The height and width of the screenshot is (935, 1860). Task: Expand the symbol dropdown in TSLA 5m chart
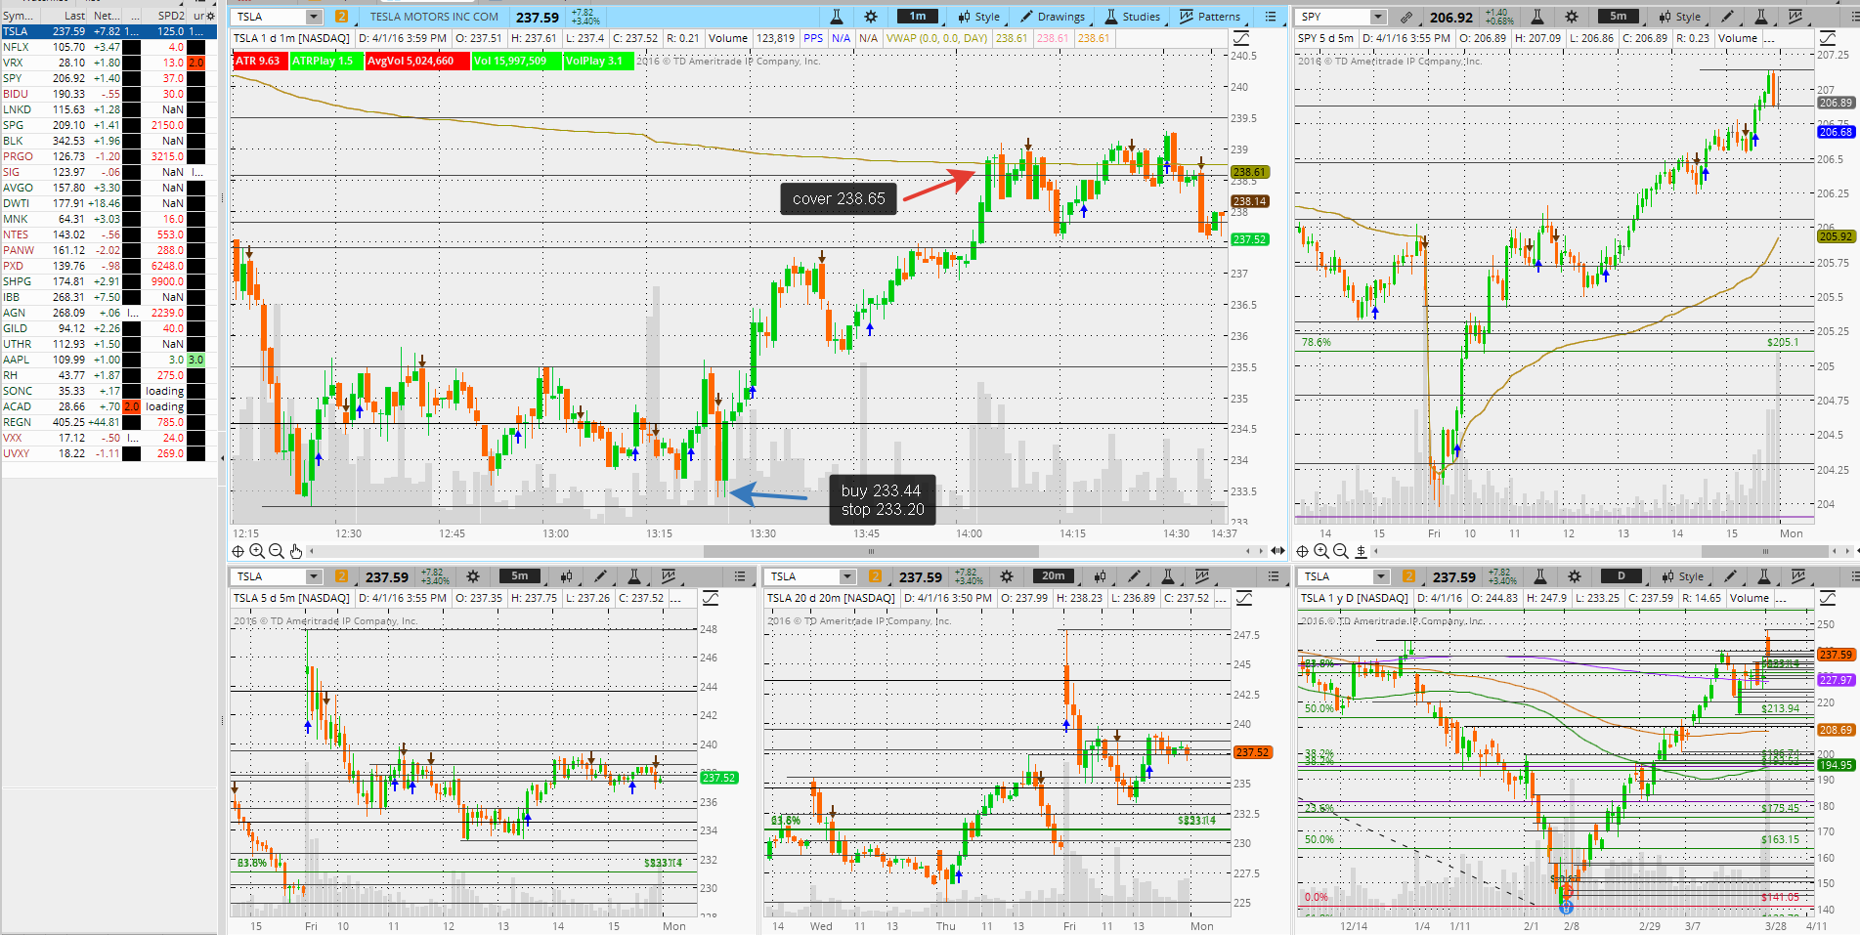tap(314, 576)
